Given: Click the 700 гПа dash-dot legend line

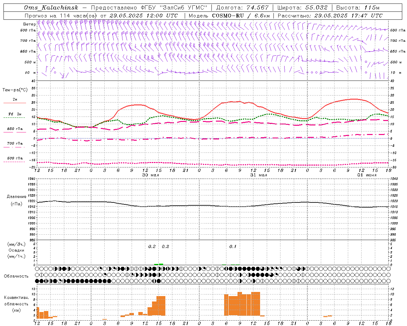Looking at the screenshot, I should point(14,147).
